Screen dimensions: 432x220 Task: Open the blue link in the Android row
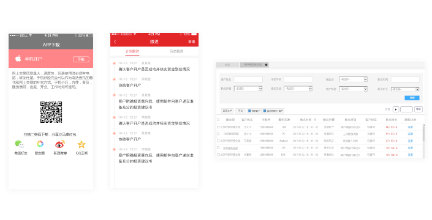tap(410, 141)
